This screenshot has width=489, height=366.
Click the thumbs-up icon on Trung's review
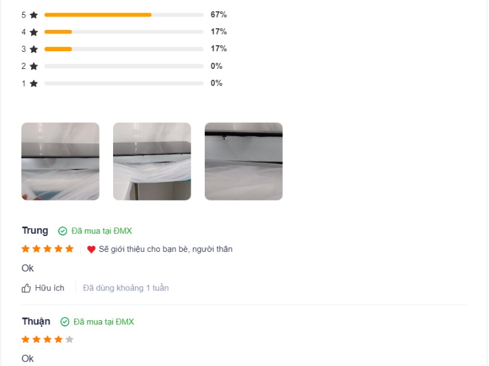[x=26, y=288]
